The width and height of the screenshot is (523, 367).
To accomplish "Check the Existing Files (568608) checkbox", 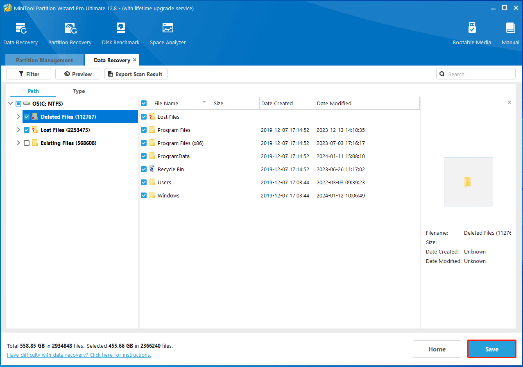I will pyautogui.click(x=27, y=143).
